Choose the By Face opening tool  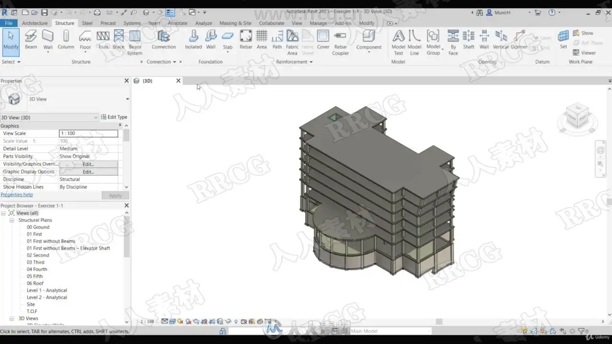pos(453,43)
